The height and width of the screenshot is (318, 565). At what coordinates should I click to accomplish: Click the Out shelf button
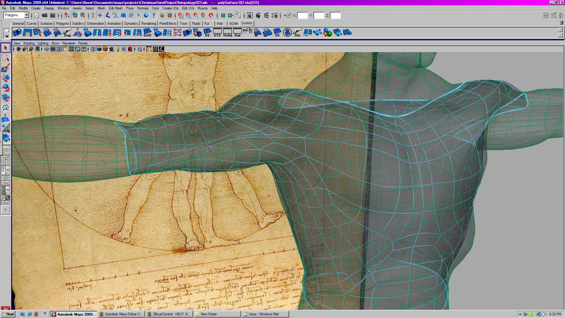[x=237, y=32]
